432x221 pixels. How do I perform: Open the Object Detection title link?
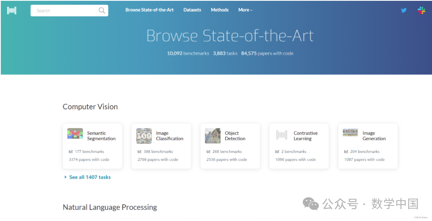(x=235, y=136)
